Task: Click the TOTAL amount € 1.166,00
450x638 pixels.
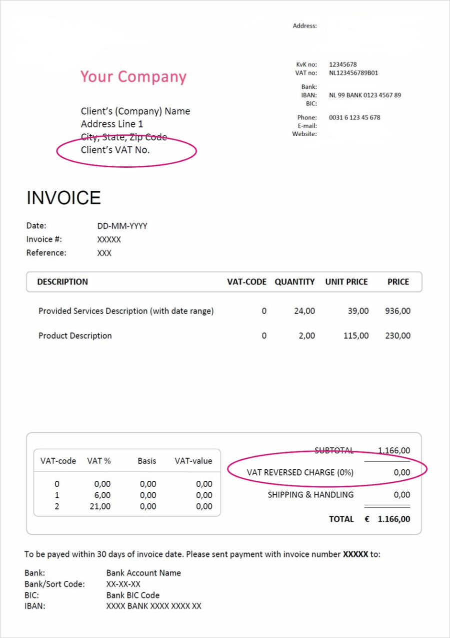Action: coord(387,519)
